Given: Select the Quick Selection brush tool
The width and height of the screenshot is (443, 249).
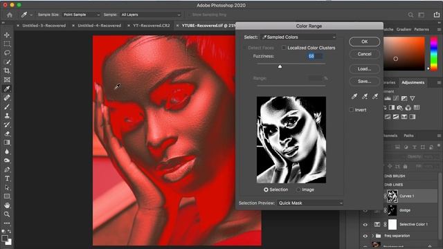Looking at the screenshot, I should click(7, 62).
